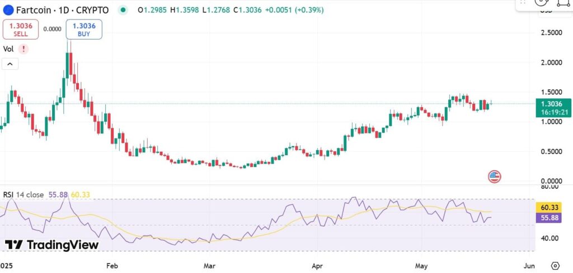Viewport: 573px width, 273px height.
Task: Open the US flag economic event marker
Action: (x=494, y=177)
